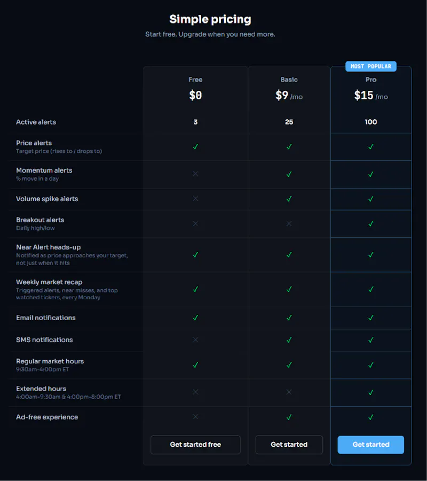Image resolution: width=427 pixels, height=481 pixels.
Task: Click checkmark for Momentum alerts in Pro column
Action: (370, 174)
